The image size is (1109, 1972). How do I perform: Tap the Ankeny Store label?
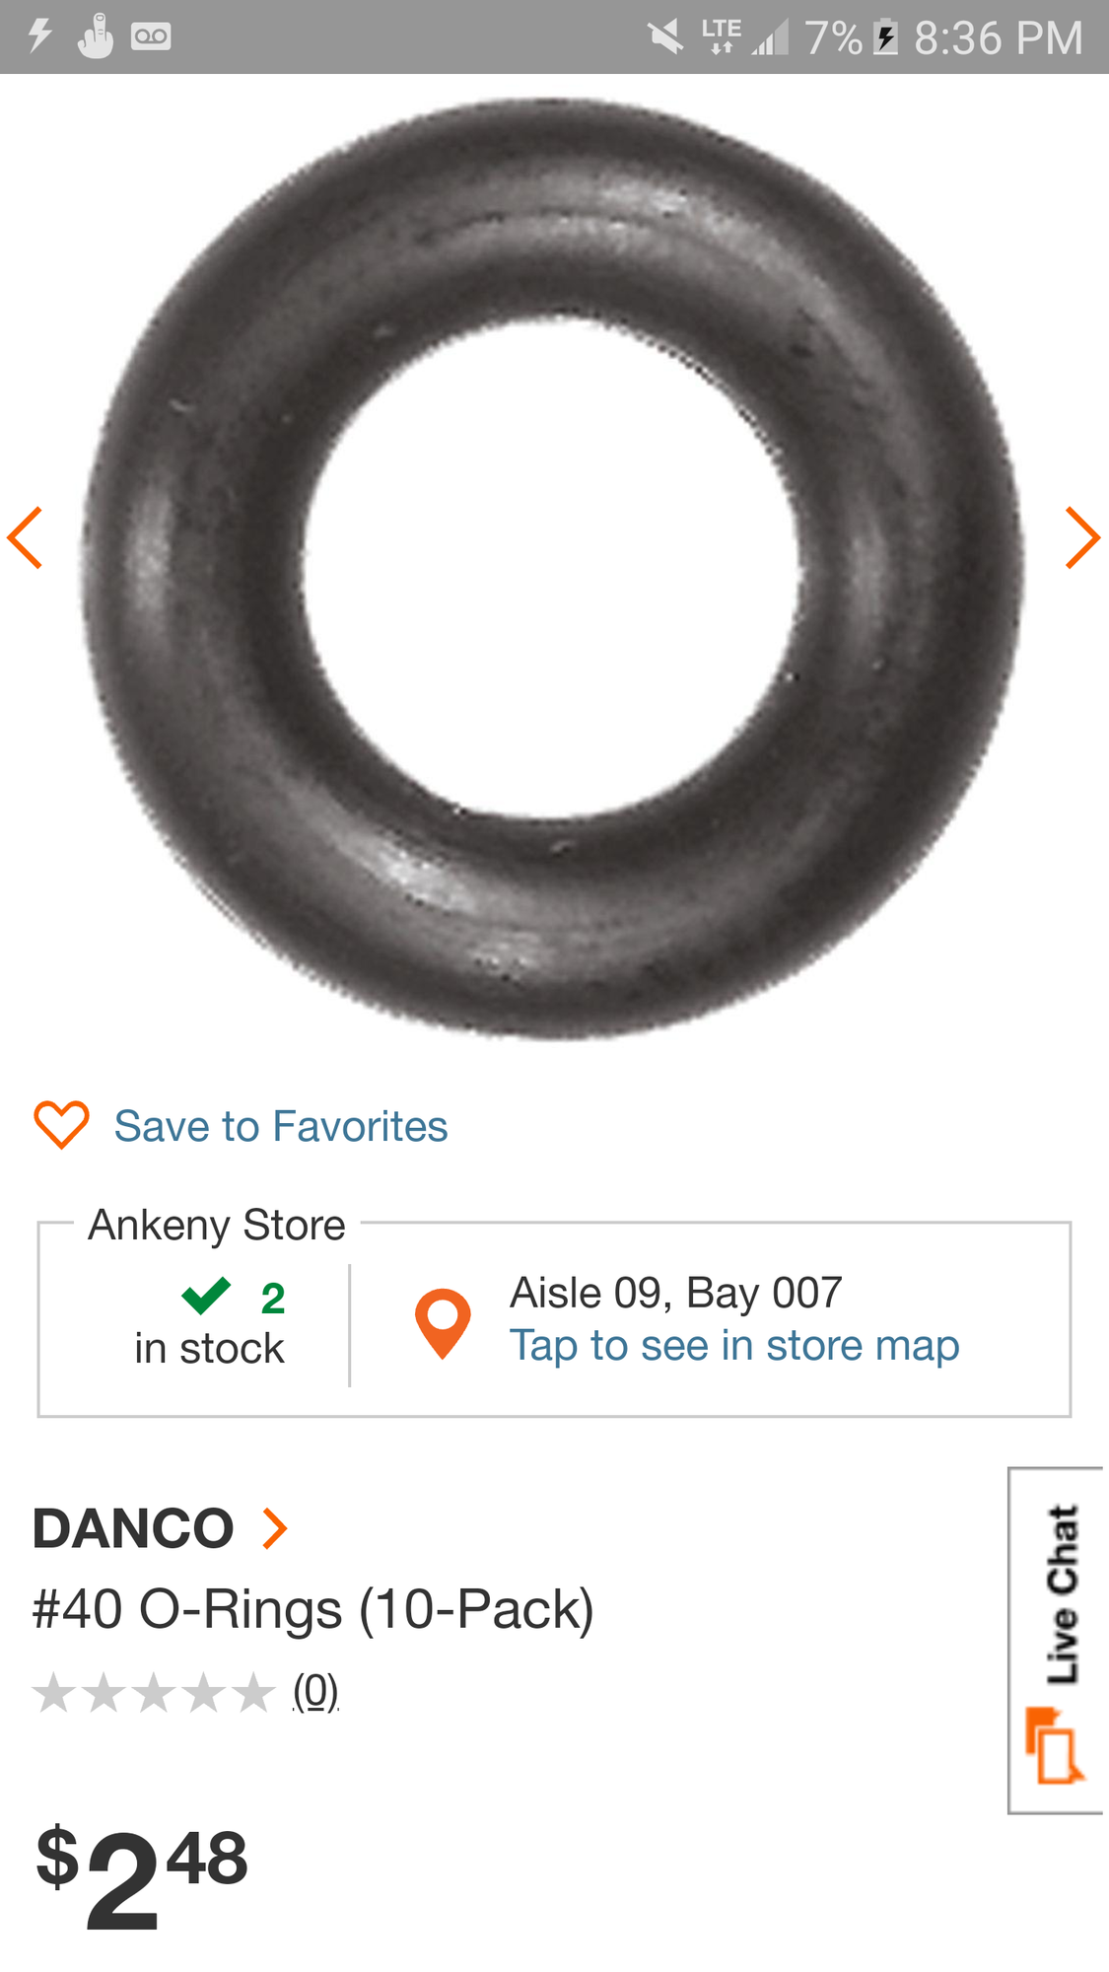click(217, 1225)
